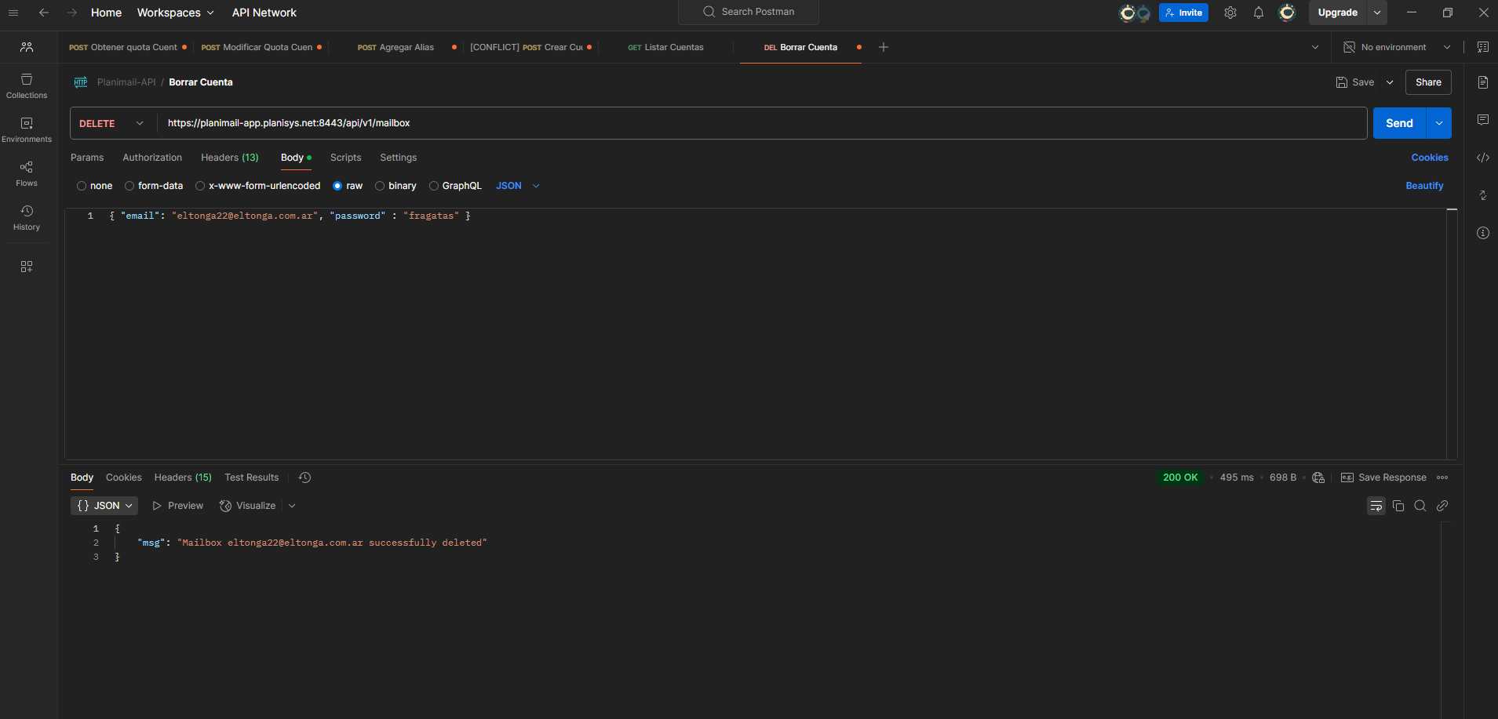
Task: Click the Invite button
Action: [x=1183, y=13]
